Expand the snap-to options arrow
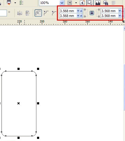 76,3
